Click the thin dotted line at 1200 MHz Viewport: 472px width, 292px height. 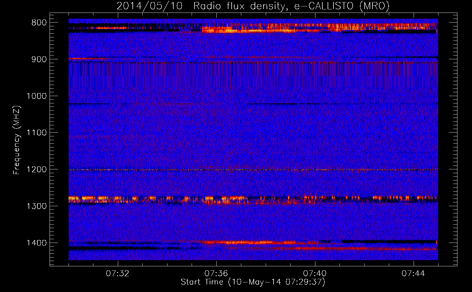click(253, 170)
